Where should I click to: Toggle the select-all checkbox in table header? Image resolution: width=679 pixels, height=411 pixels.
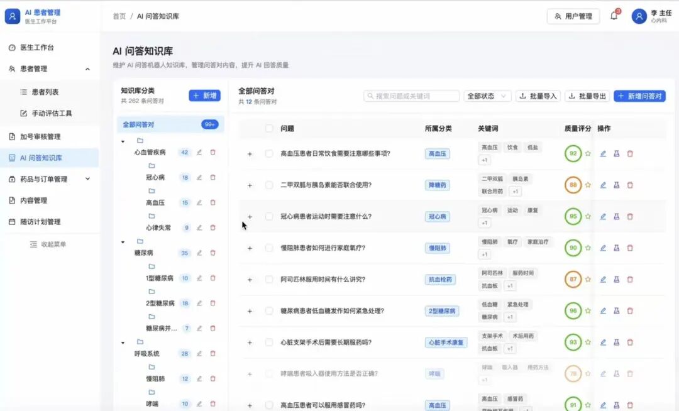(x=269, y=128)
